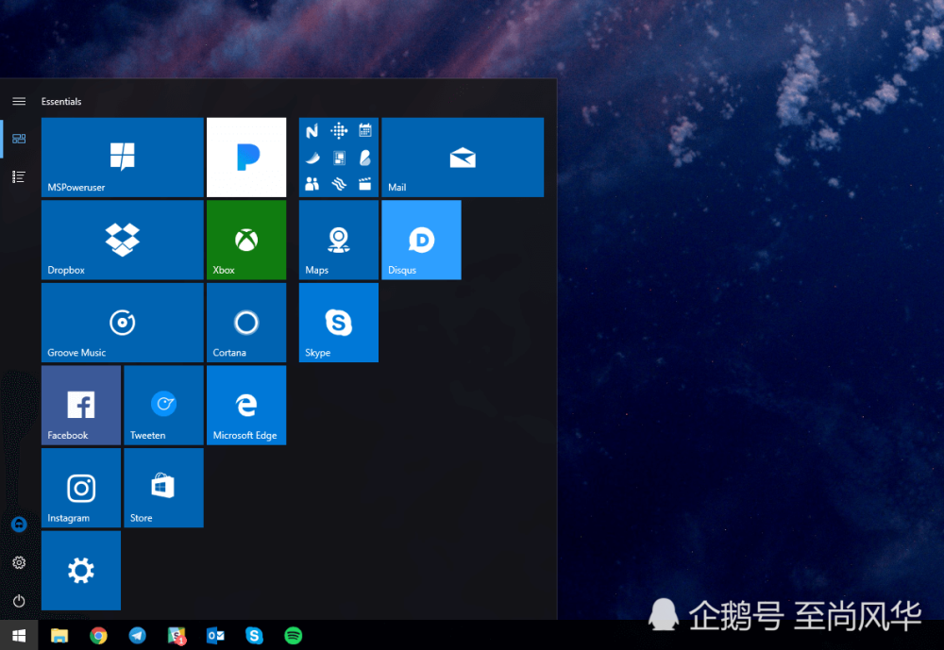Open the user account avatar menu
The image size is (944, 650).
click(x=19, y=525)
